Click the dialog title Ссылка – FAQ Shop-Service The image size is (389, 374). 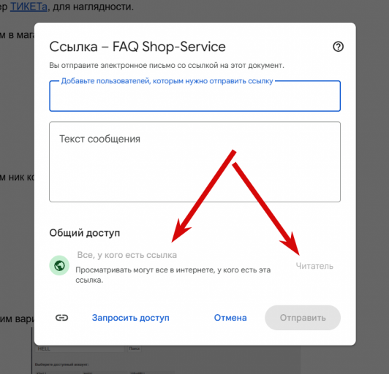tap(137, 47)
